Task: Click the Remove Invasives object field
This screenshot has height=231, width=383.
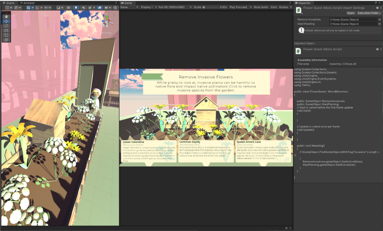Action: click(x=353, y=20)
